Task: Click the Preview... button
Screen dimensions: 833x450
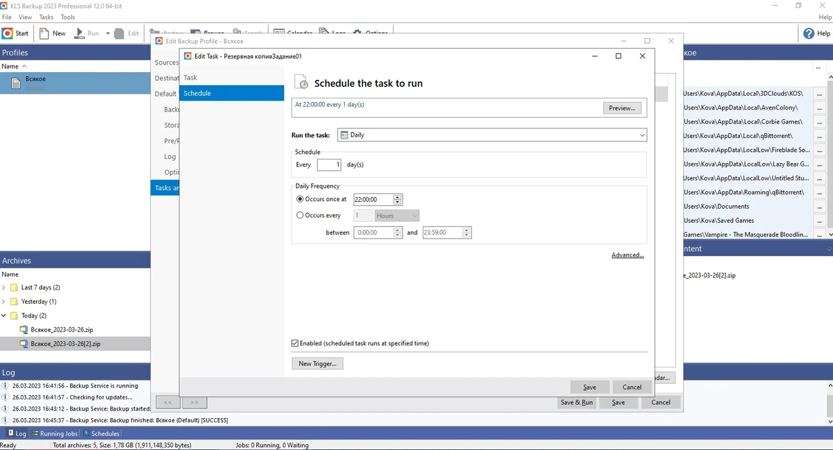Action: 622,108
